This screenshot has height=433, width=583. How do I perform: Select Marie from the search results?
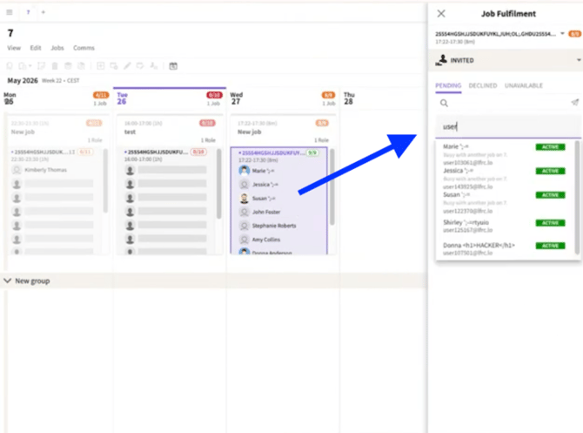click(x=505, y=154)
